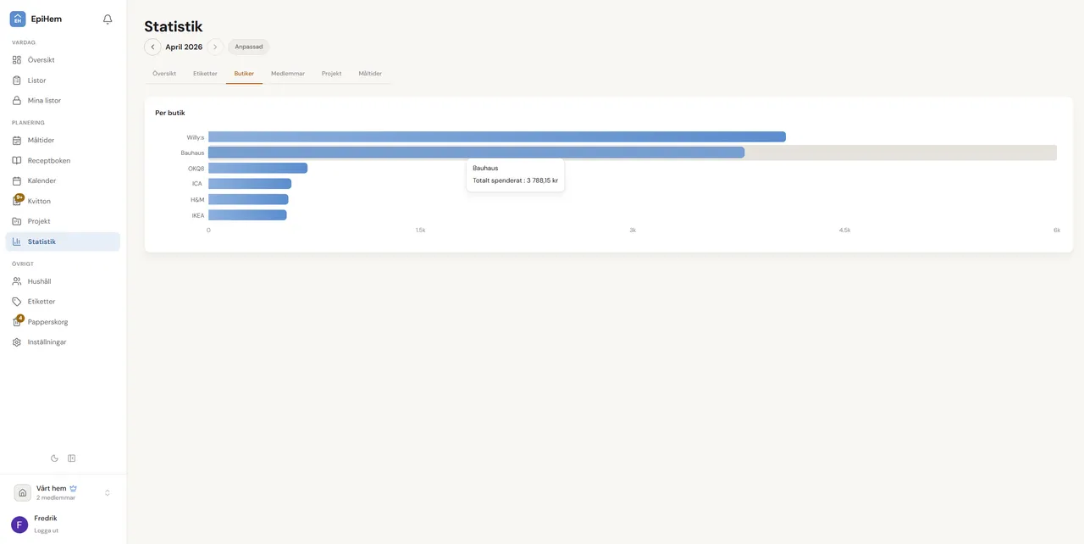Viewport: 1084px width, 544px height.
Task: Click the Papperskorg trash icon
Action: [18, 321]
